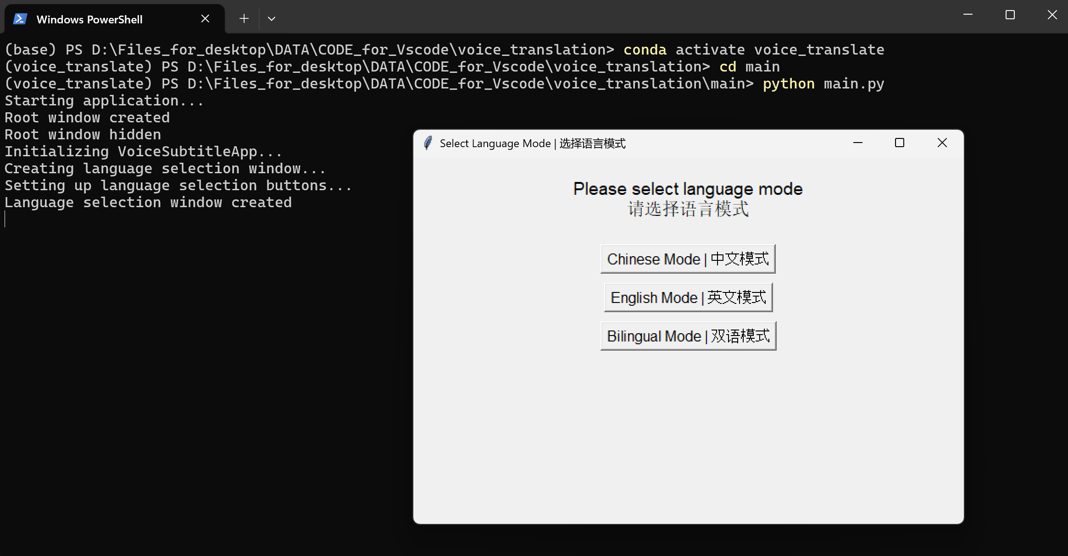Maximize the Windows Terminal window
1068x556 pixels.
click(x=1010, y=15)
